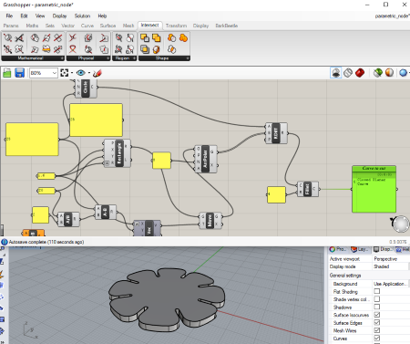Click the Zoom Extents canvas icon
Image resolution: width=410 pixels, height=344 pixels.
coord(65,73)
